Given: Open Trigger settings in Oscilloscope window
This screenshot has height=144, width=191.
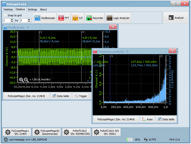Looking at the screenshot, I should coord(81,96).
